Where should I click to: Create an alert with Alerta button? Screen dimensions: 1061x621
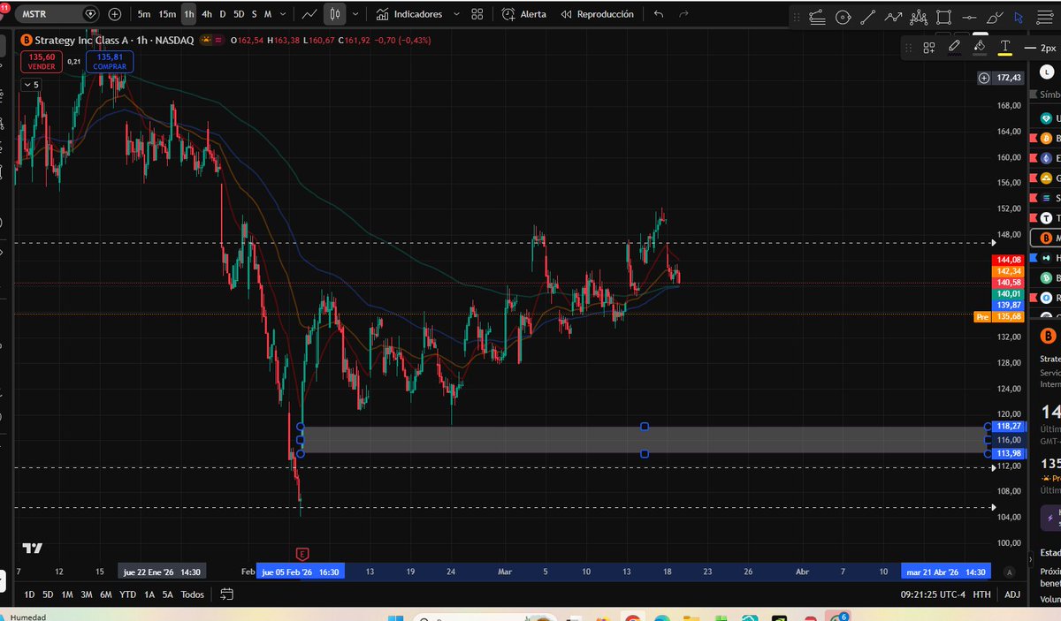[x=524, y=14]
